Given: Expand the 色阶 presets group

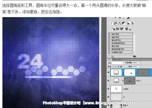Looking at the screenshot, I should point(109,34).
